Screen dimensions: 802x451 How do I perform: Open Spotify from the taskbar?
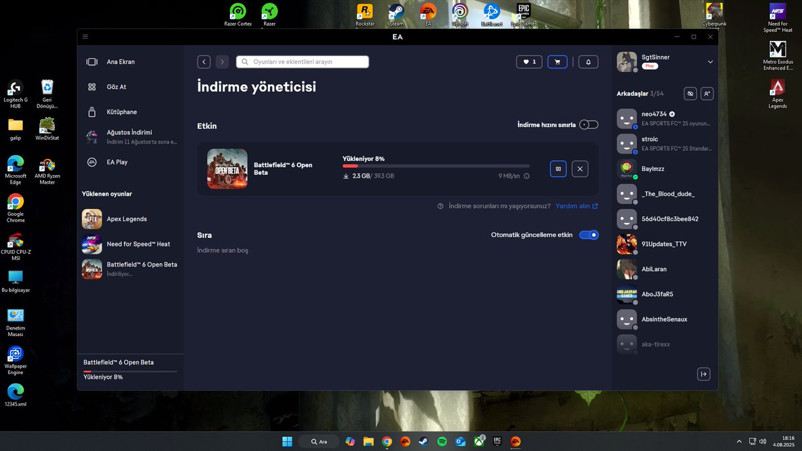[442, 442]
